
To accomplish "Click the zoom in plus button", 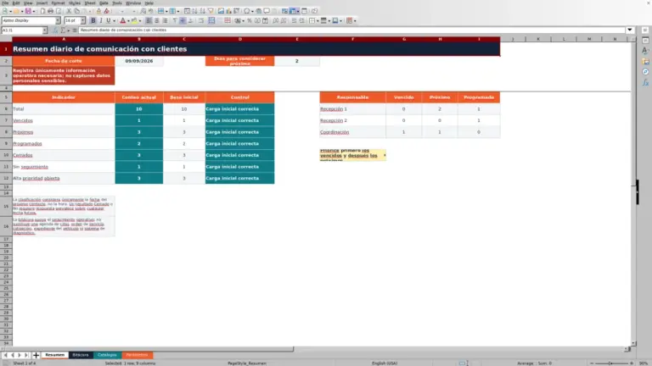I will click(x=632, y=363).
